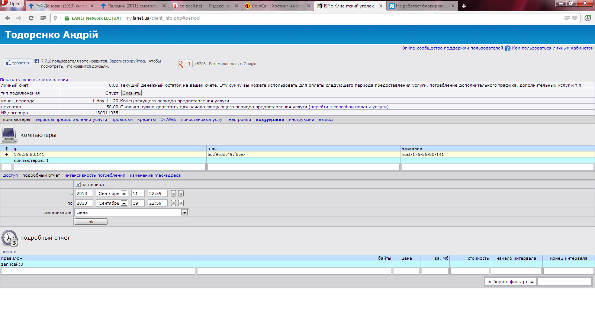Open the start month Сентябрь dropdown
Image resolution: width=595 pixels, height=320 pixels.
coord(112,193)
